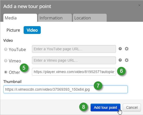Open Vimeo video settings gear icon
This screenshot has width=143, height=115.
point(127,60)
